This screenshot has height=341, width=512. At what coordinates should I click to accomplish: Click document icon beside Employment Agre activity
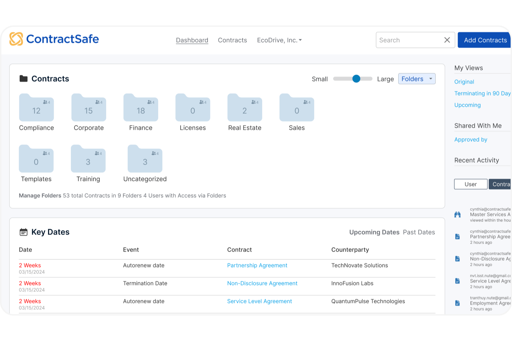coord(457,303)
